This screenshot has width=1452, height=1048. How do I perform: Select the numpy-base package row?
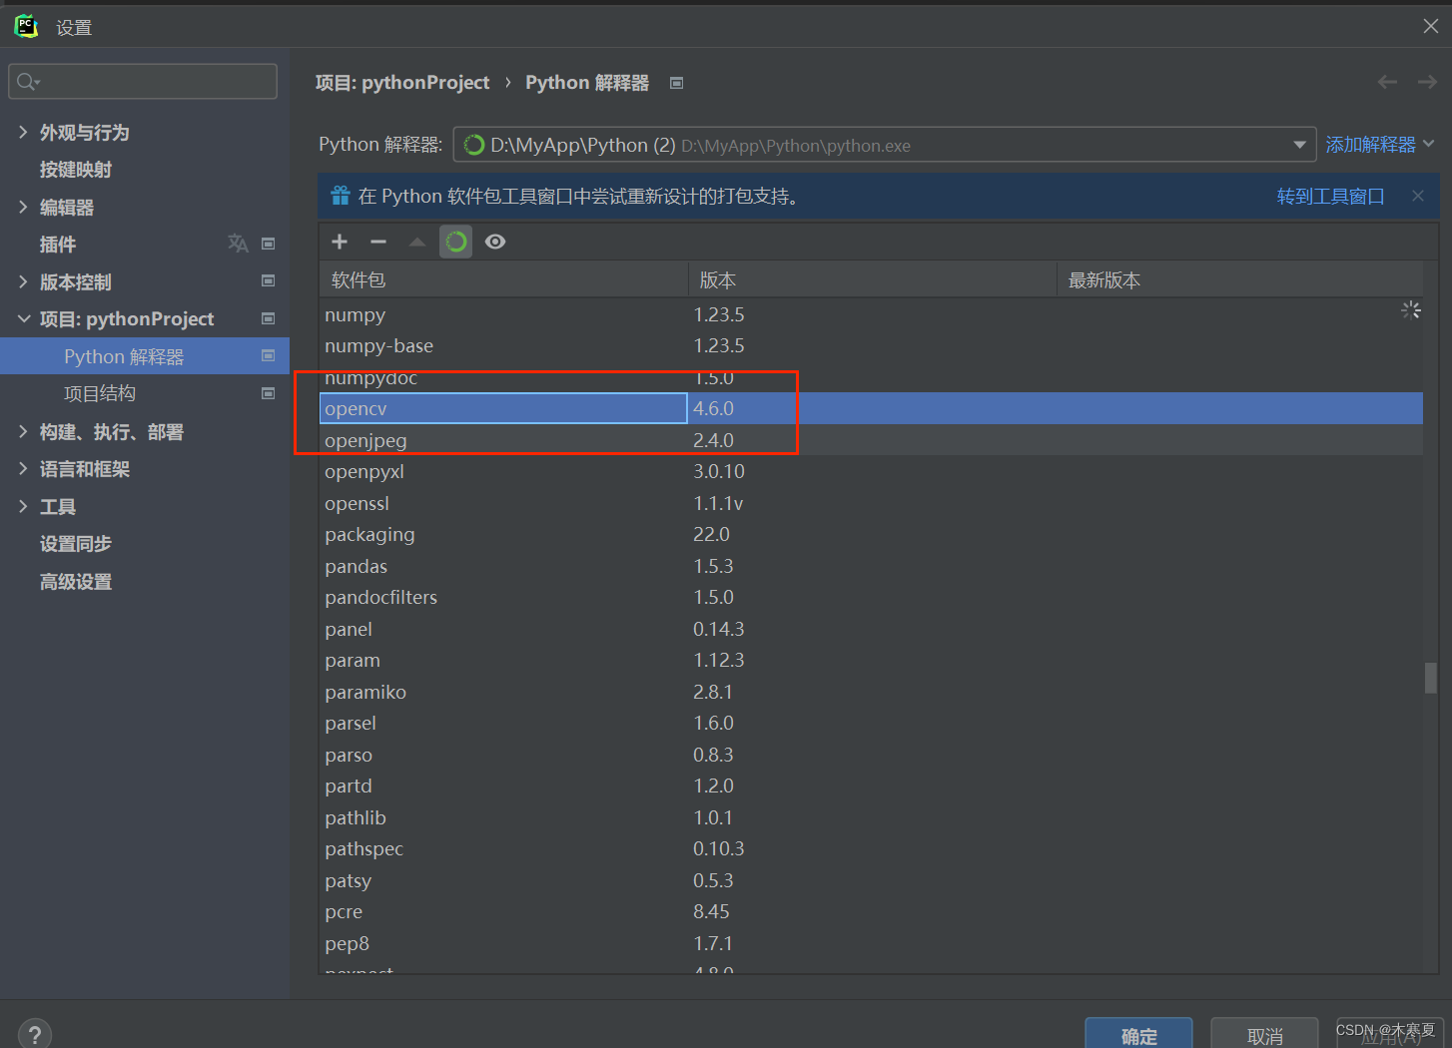pyautogui.click(x=871, y=345)
